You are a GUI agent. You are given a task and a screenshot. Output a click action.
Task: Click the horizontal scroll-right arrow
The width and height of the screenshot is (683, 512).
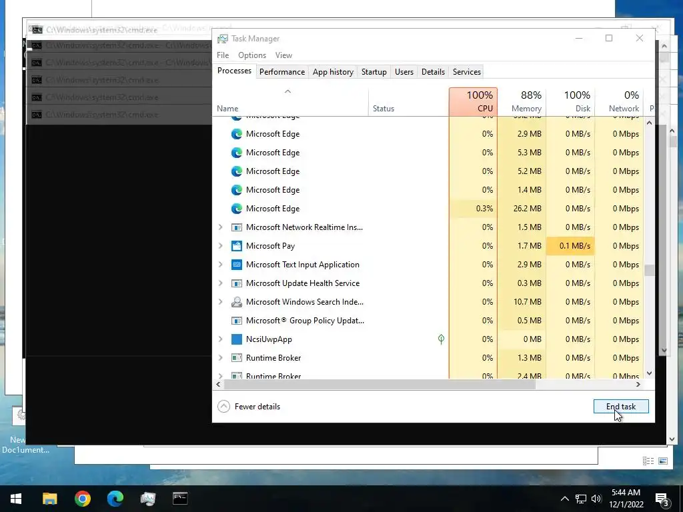tap(638, 385)
